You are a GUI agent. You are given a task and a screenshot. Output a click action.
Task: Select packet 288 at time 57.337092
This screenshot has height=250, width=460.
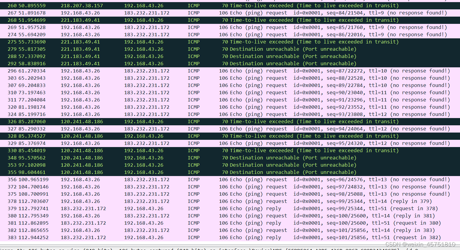pos(230,56)
